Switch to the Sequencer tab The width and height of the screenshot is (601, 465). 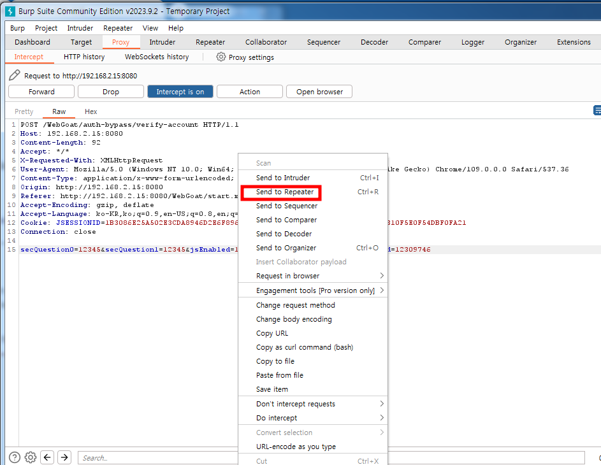tap(324, 42)
